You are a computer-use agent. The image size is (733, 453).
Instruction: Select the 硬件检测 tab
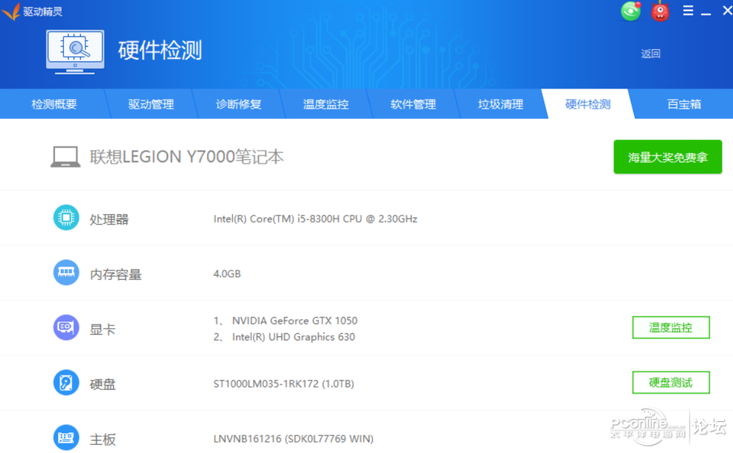click(588, 104)
